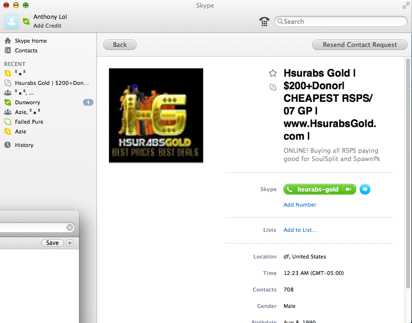
Task: Click Anthony Lol account name
Action: pyautogui.click(x=50, y=17)
